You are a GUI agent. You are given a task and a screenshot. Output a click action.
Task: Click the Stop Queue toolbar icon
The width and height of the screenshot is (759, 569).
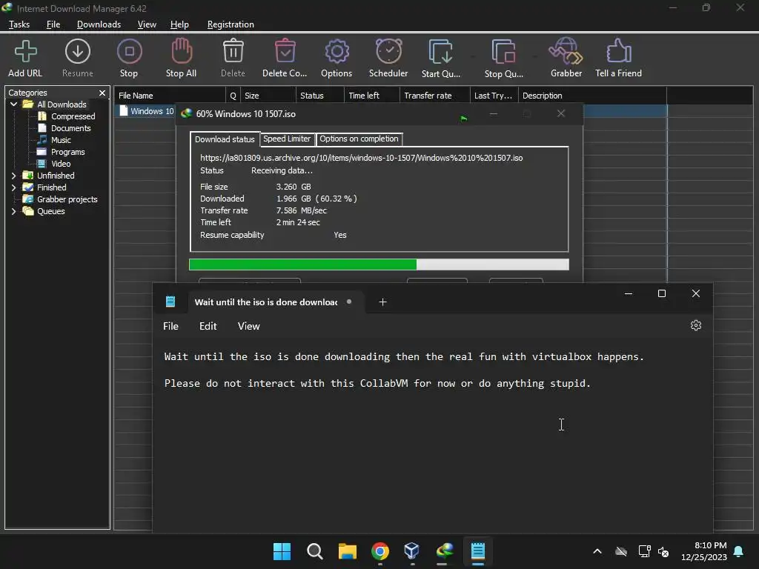(503, 51)
